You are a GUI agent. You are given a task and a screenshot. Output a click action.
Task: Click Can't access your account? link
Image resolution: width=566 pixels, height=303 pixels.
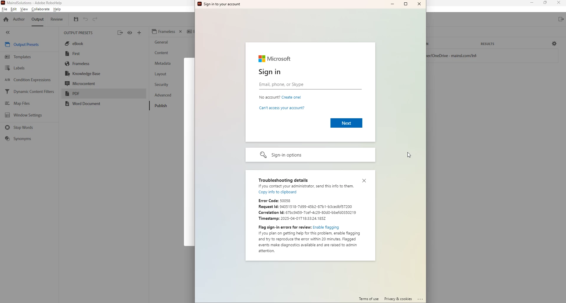pyautogui.click(x=282, y=108)
